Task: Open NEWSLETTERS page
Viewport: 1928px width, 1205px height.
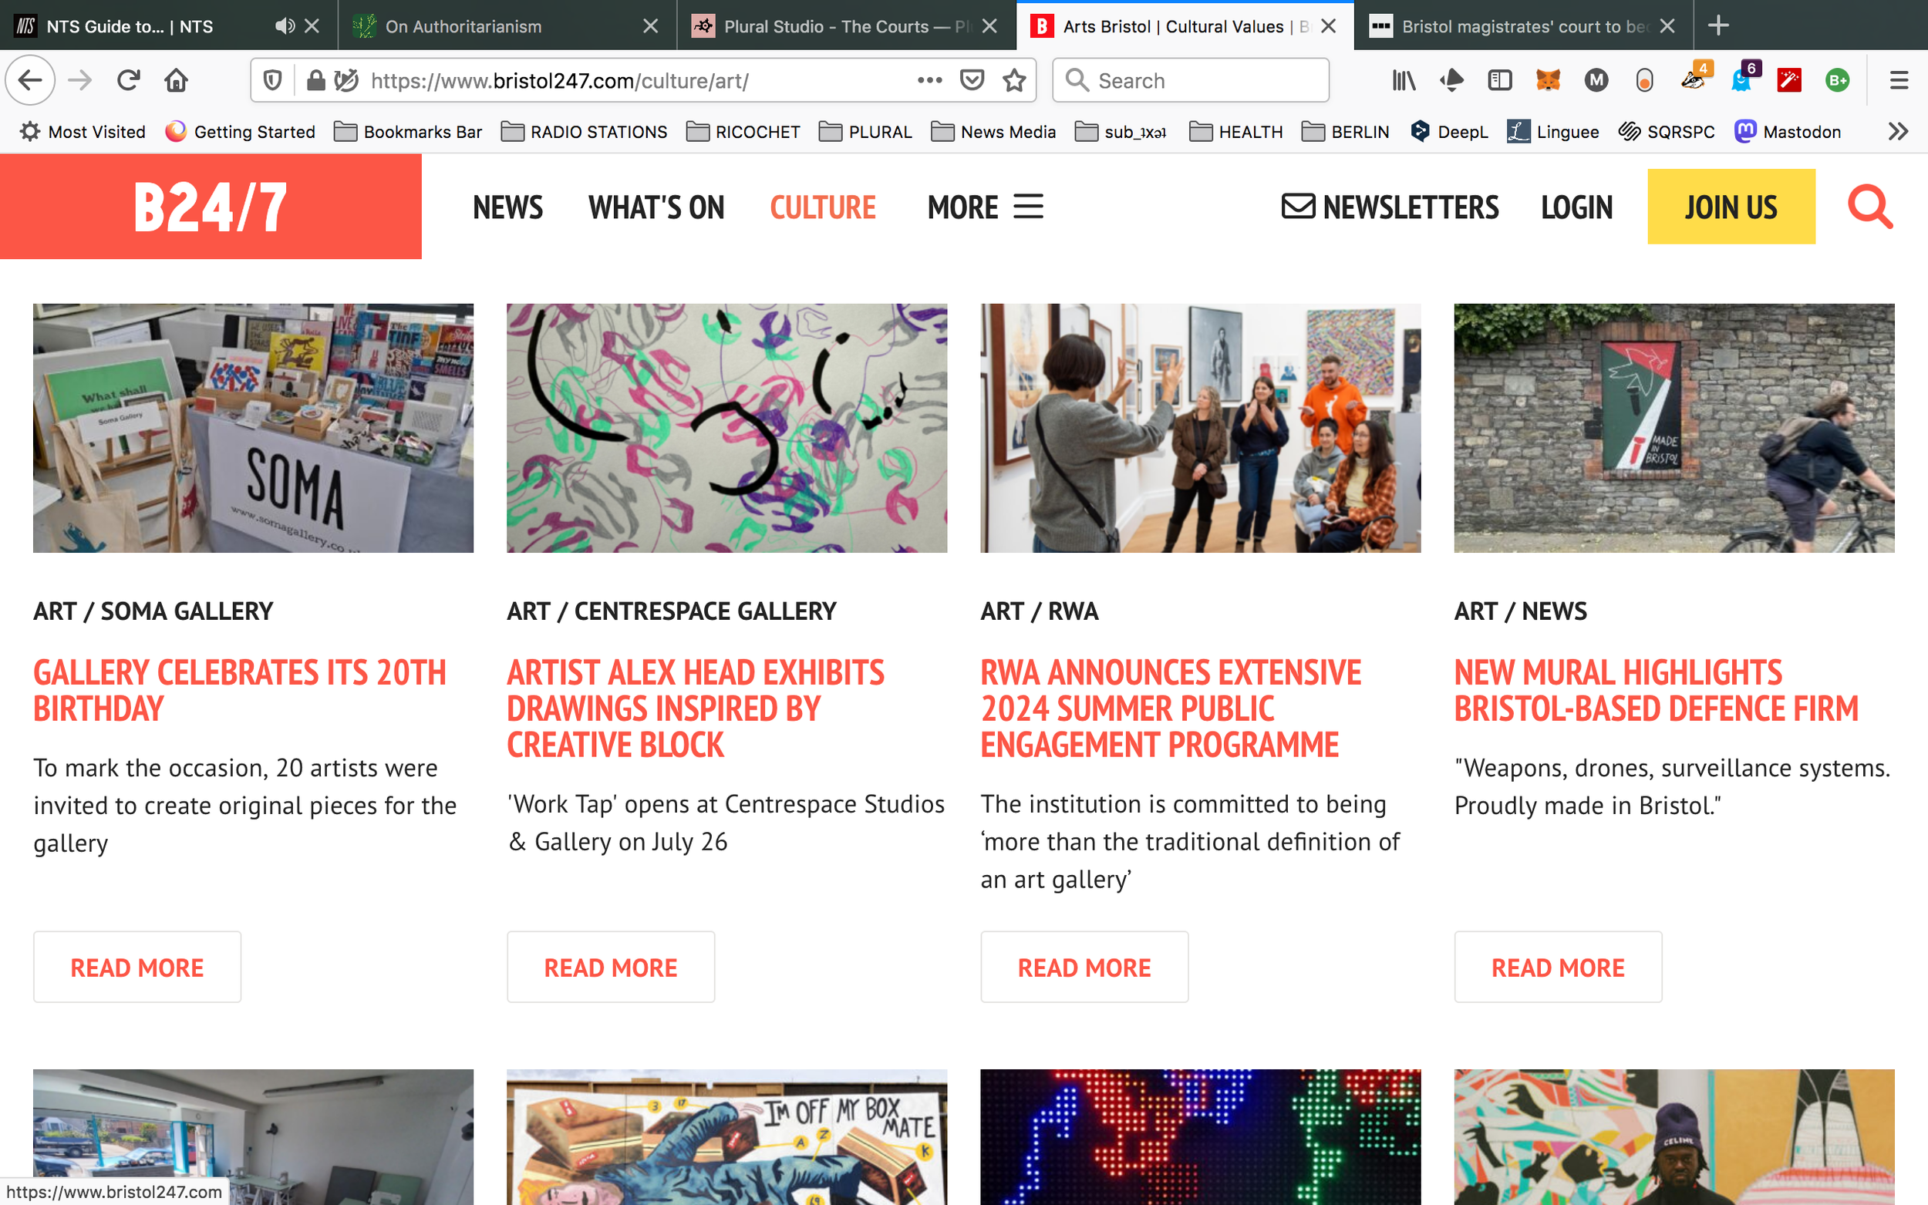Action: (1390, 207)
